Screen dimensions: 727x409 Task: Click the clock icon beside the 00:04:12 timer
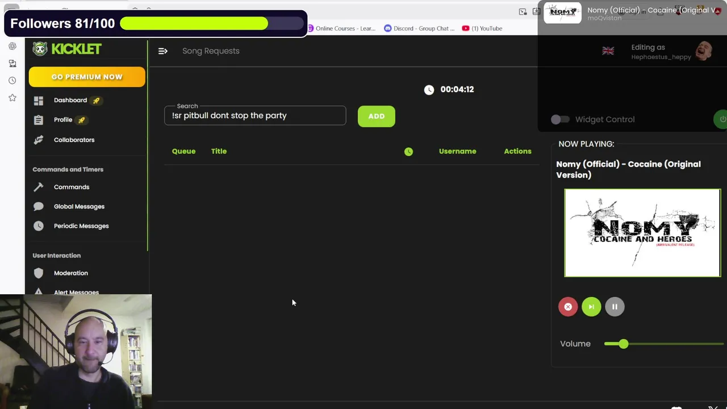(429, 90)
